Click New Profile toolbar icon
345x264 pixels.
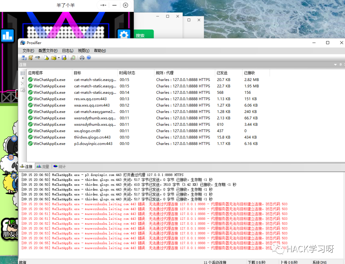pyautogui.click(x=46, y=58)
